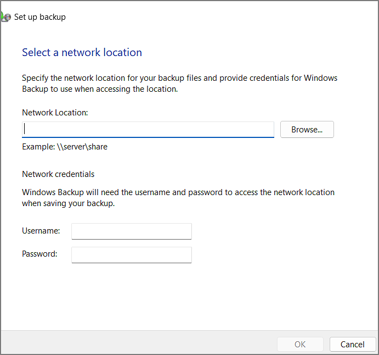The width and height of the screenshot is (379, 355).
Task: Click the "Password:" label
Action: 39,254
